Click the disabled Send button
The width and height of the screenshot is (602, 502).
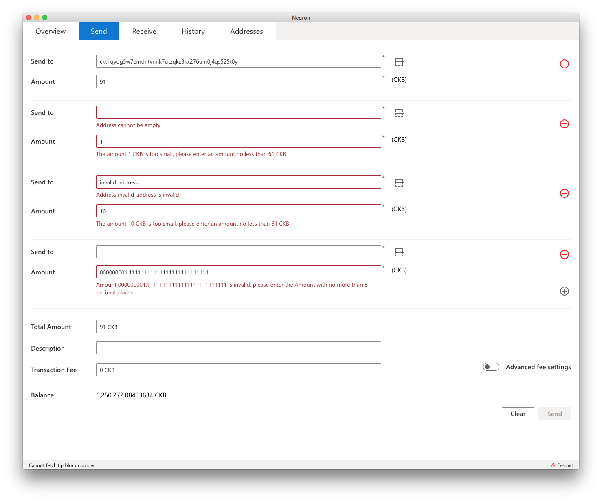point(555,414)
